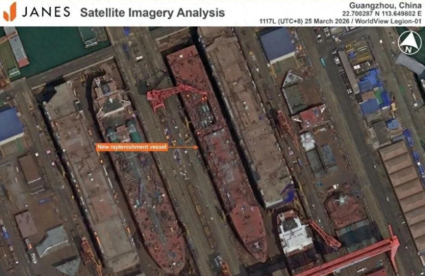The width and height of the screenshot is (425, 276).
Task: Click the blue-roofed building on left edge
Action: (10, 125)
